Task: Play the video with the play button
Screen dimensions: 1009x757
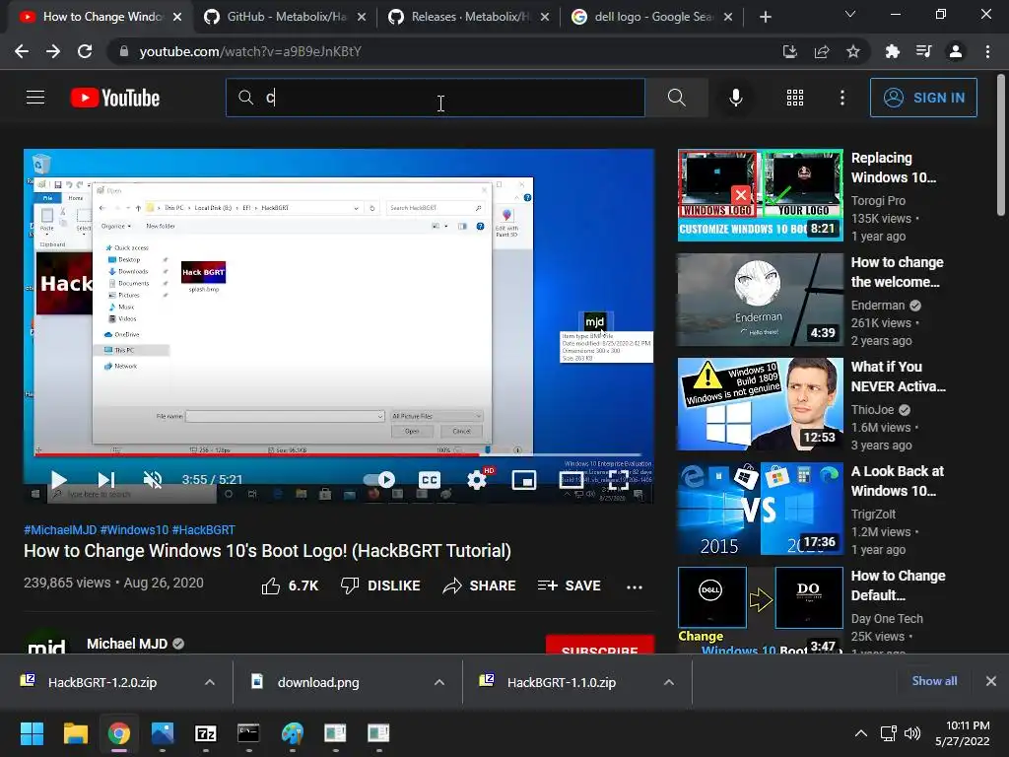Action: pyautogui.click(x=58, y=480)
